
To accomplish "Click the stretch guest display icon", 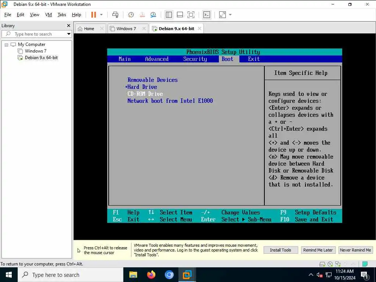I will point(223,15).
